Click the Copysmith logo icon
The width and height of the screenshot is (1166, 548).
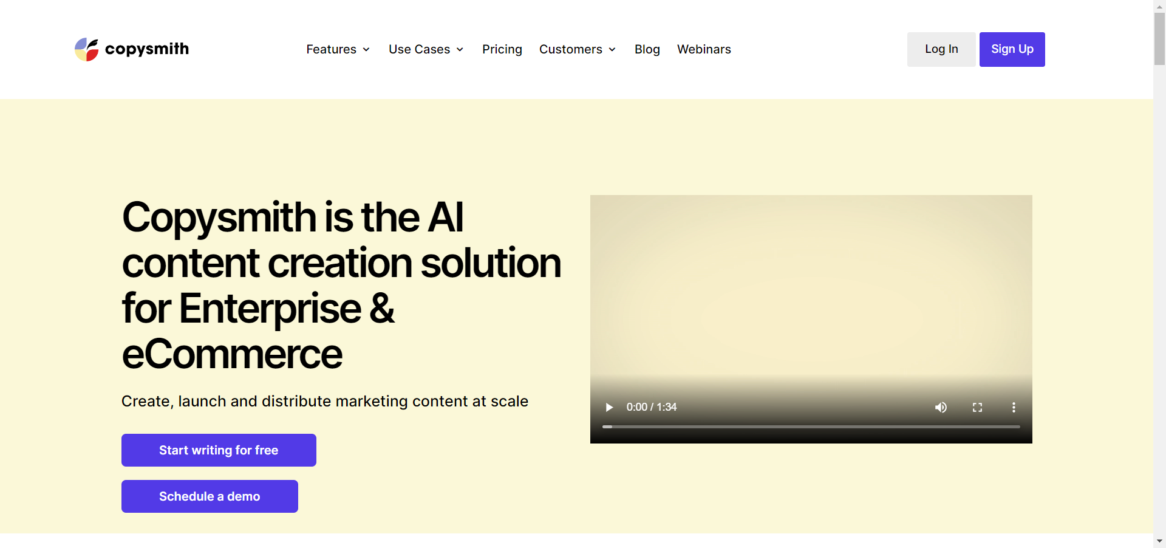[x=86, y=49]
